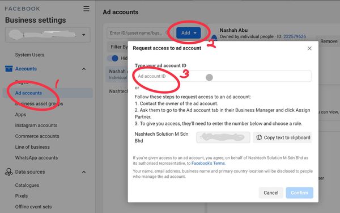Click the clipboard icon in Copy text button
The height and width of the screenshot is (213, 340).
point(259,137)
